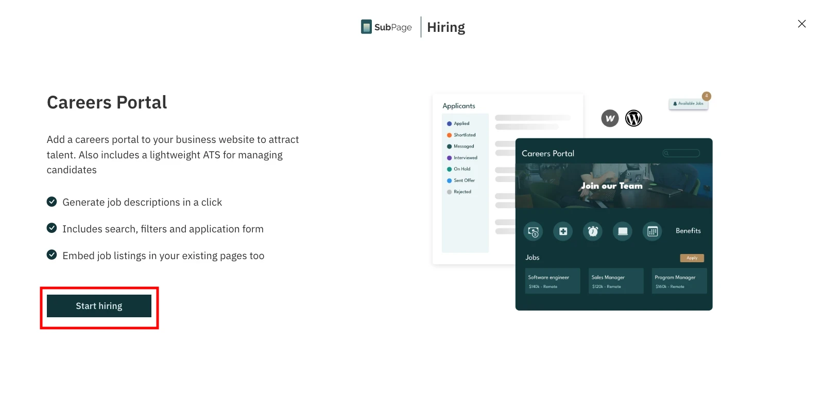The width and height of the screenshot is (824, 417).
Task: Click the Careers Portal main heading
Action: pyautogui.click(x=107, y=102)
